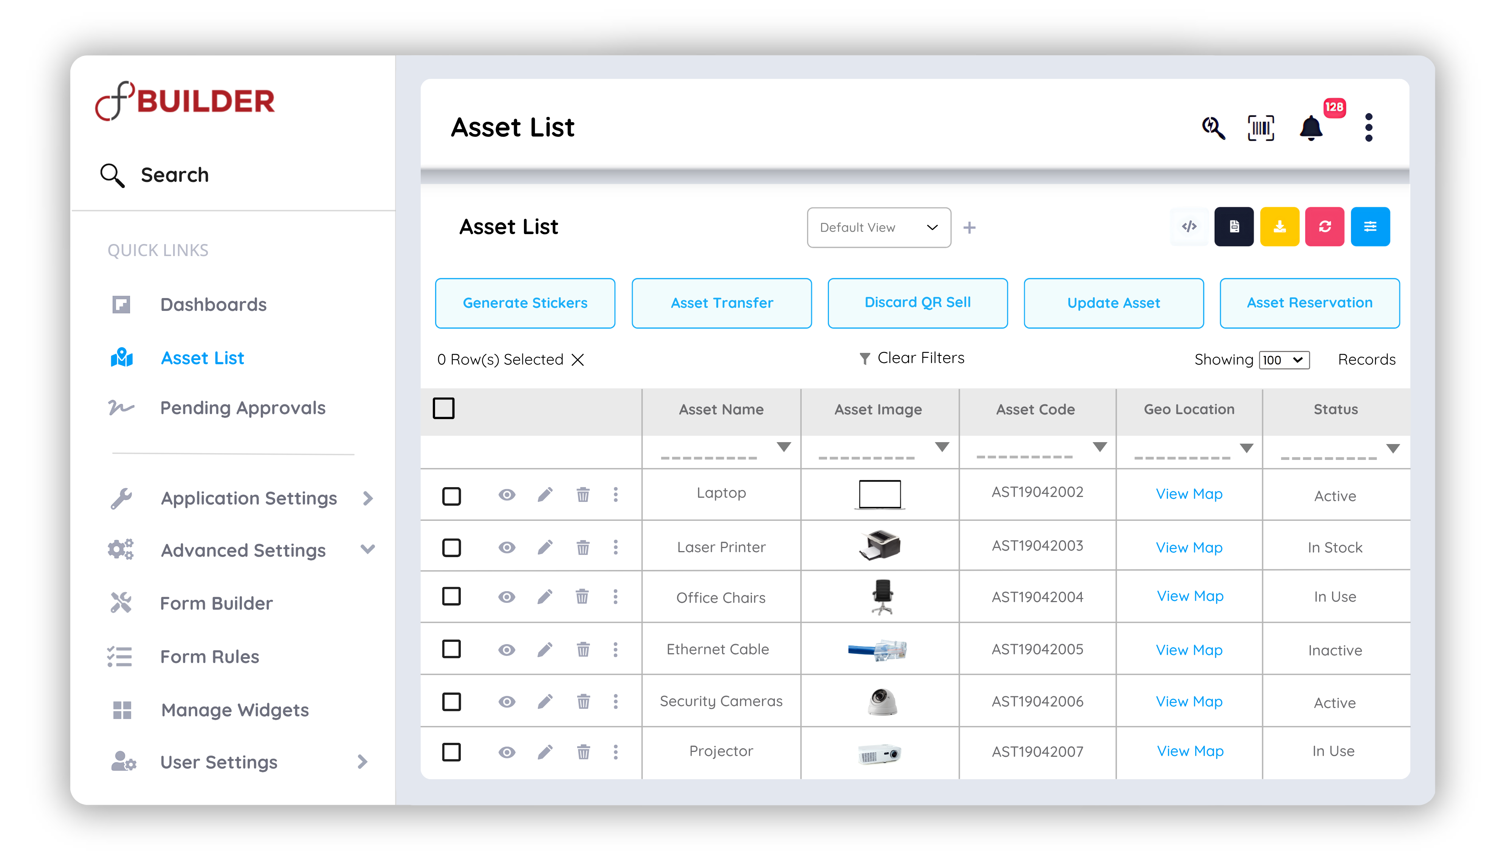Delete the Projector row

pos(583,752)
